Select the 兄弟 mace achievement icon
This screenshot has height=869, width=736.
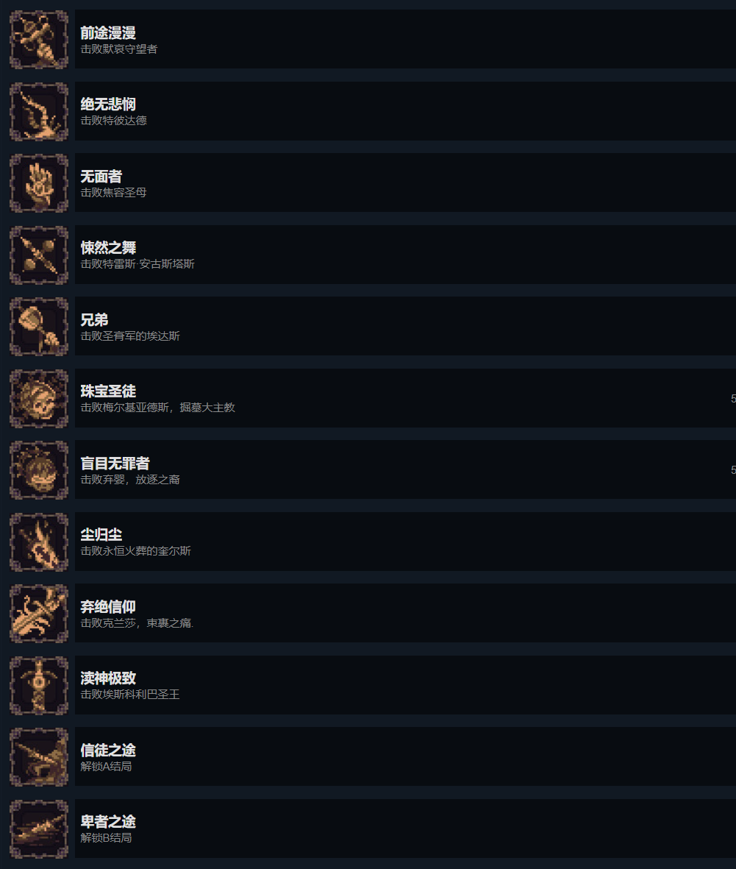[x=39, y=327]
